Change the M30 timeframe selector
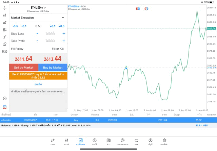The image size is (217, 151). click(x=4, y=52)
